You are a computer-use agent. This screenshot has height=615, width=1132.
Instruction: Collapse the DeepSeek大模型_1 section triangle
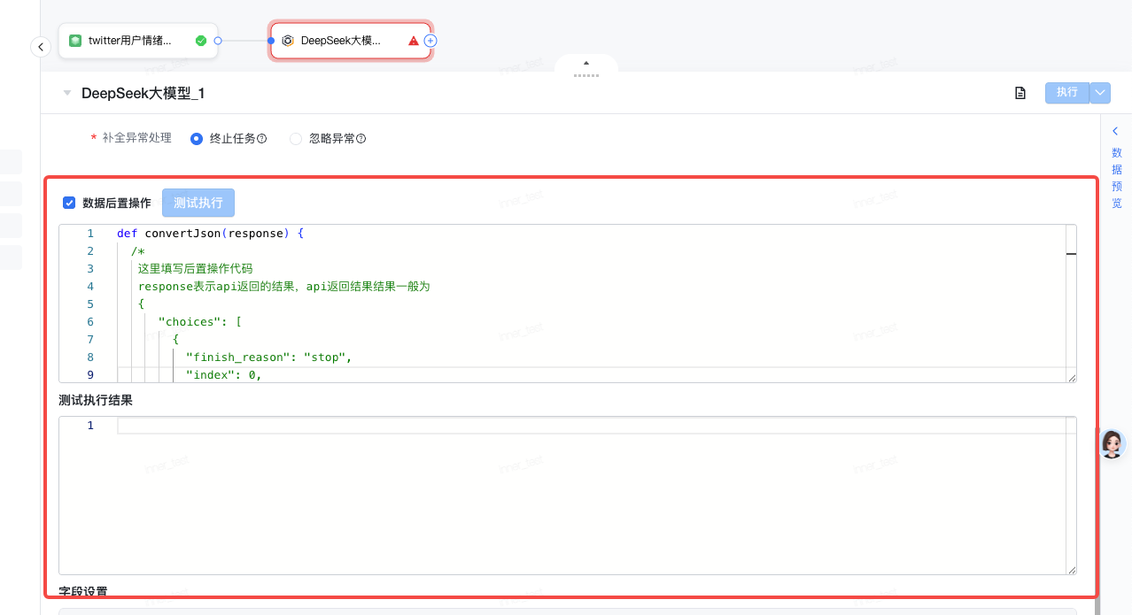[67, 93]
